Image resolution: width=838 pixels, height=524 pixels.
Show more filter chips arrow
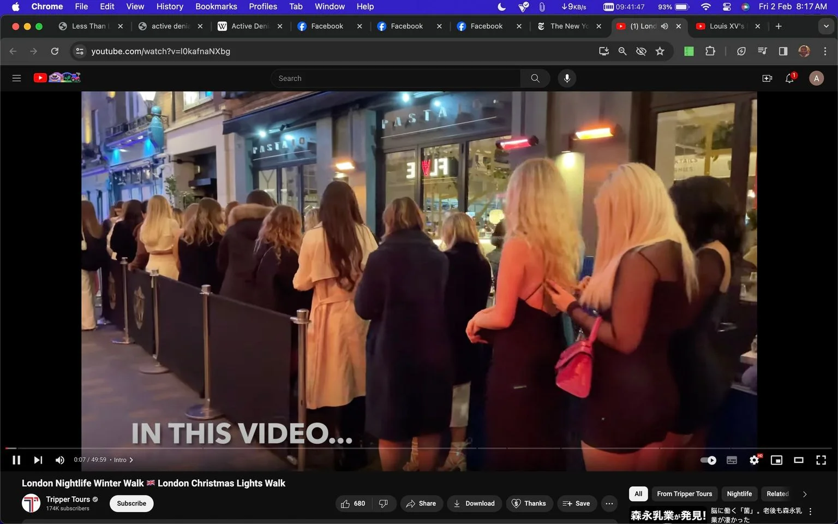point(805,494)
